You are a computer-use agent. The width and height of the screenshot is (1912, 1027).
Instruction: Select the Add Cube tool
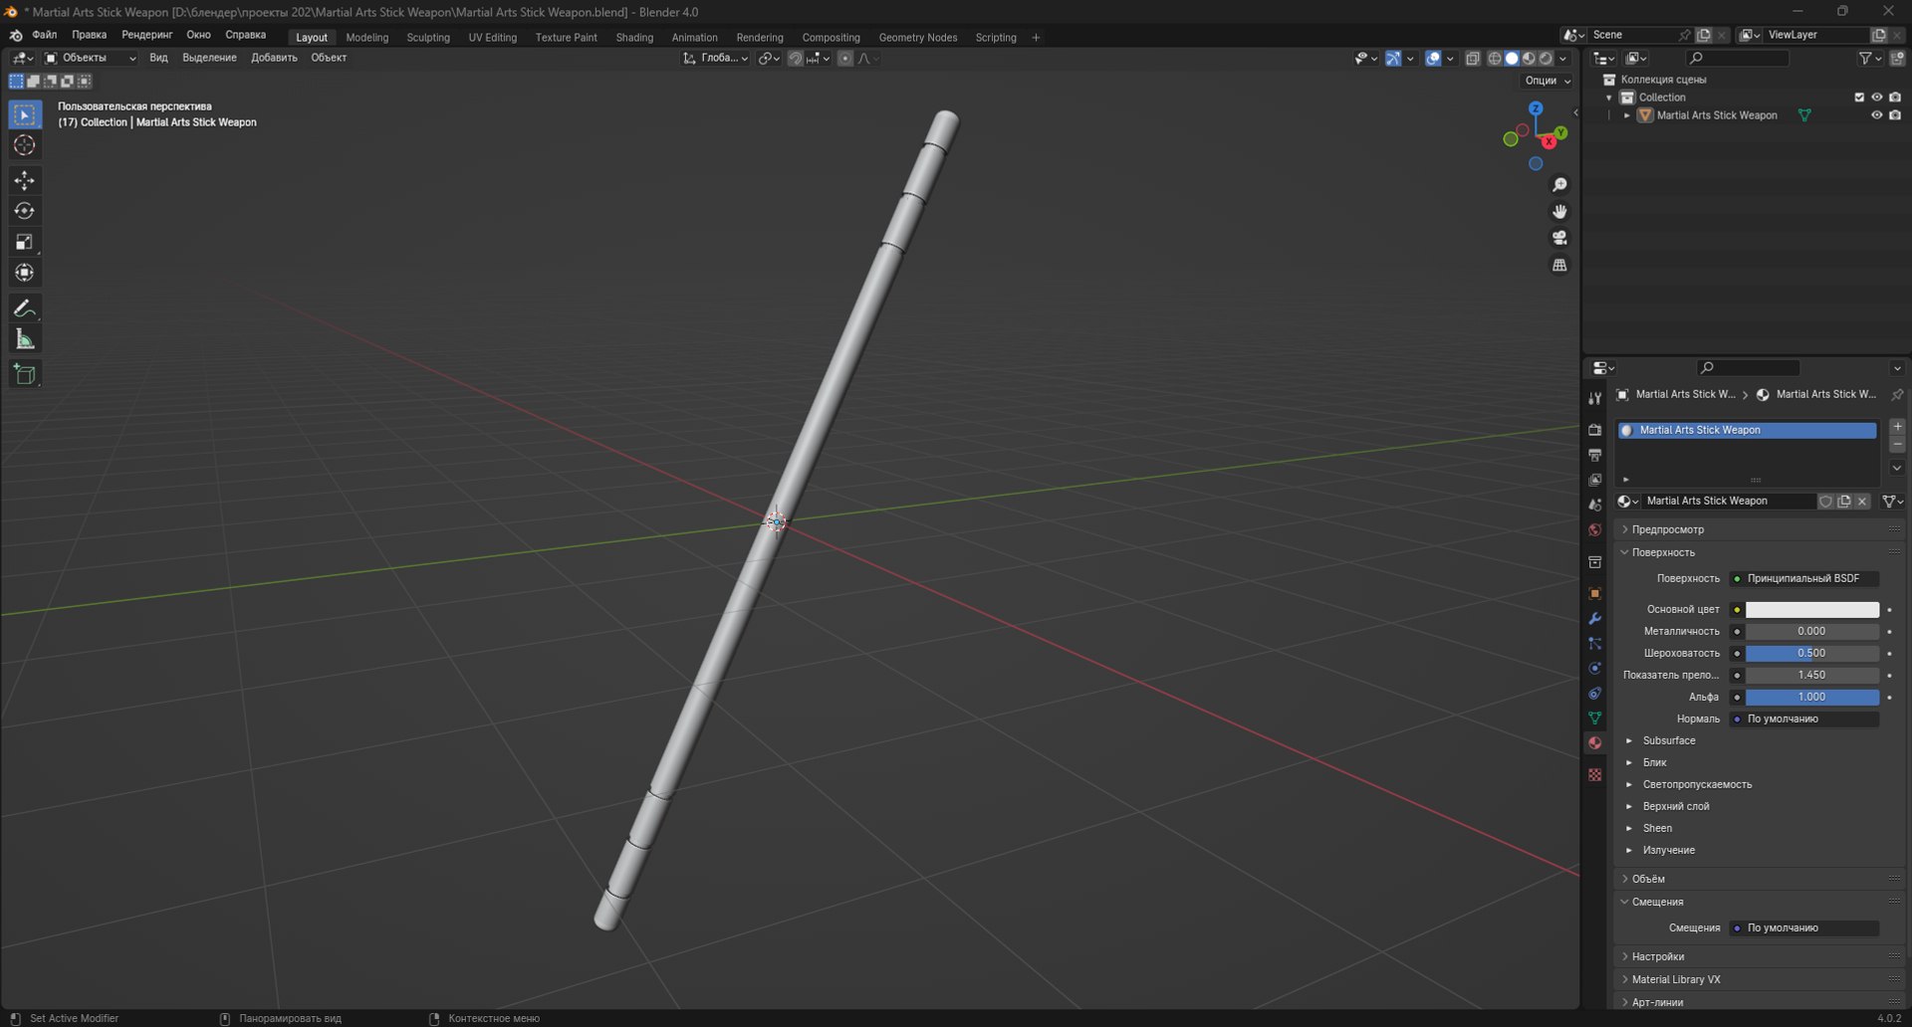pos(25,374)
